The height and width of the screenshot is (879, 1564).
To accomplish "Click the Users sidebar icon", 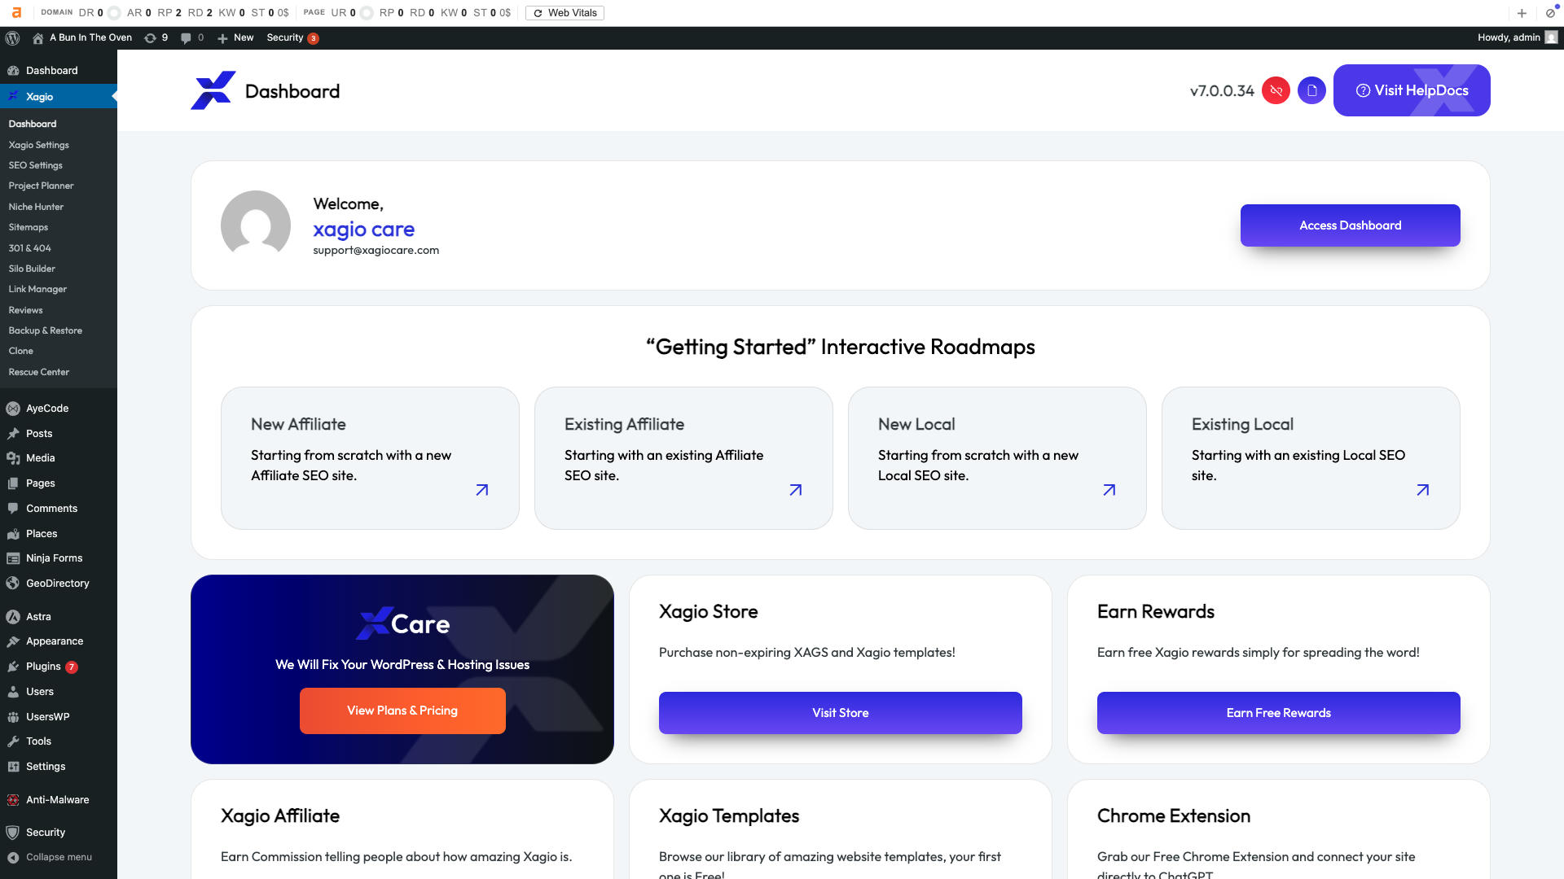I will coord(13,692).
